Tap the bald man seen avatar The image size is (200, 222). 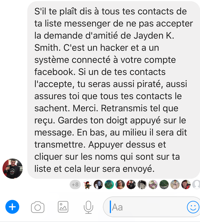(x=98, y=184)
